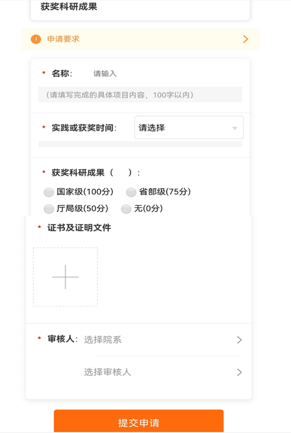The image size is (291, 433).
Task: Click the dashed upload box for 证书及证明文件
Action: (x=65, y=277)
